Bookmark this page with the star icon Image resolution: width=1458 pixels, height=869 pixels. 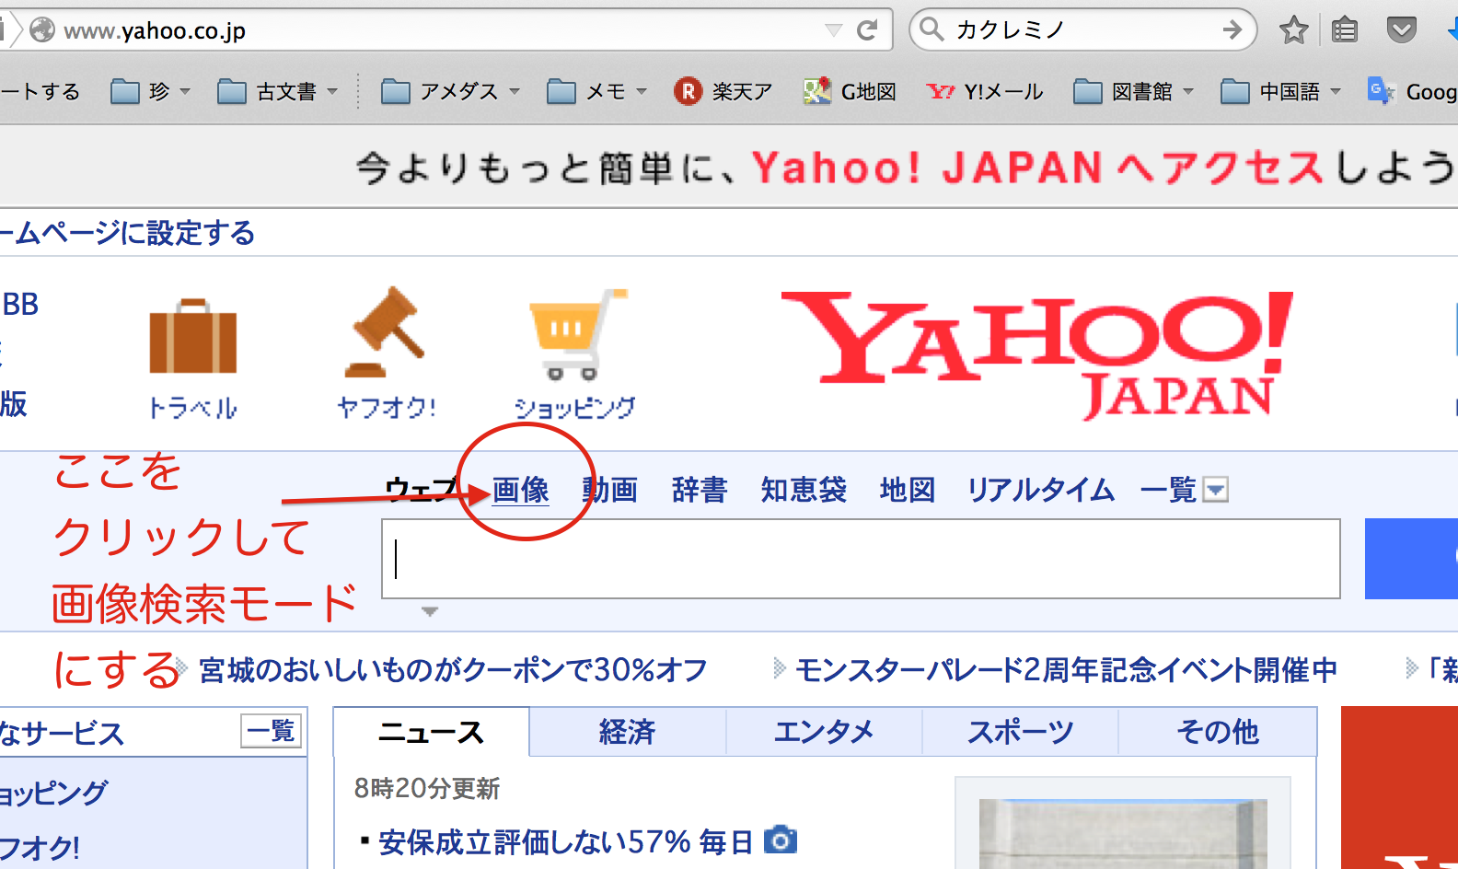pos(1293,30)
